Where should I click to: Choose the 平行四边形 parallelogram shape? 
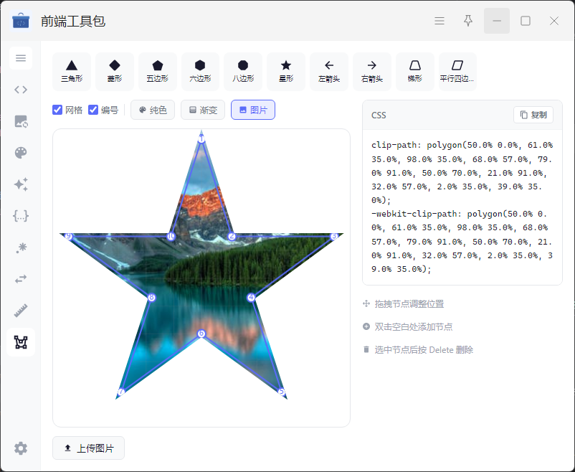pyautogui.click(x=457, y=72)
